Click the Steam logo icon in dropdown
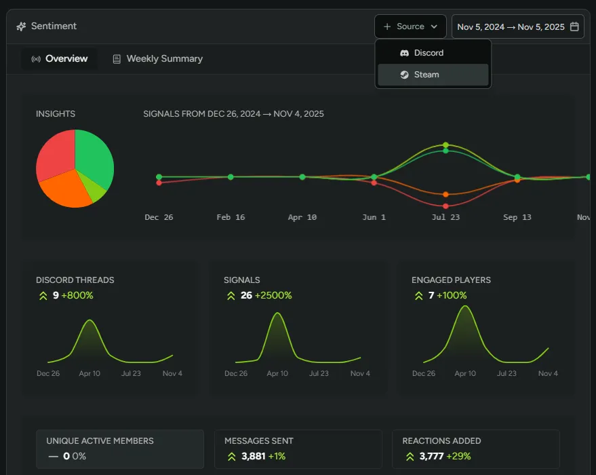 click(405, 75)
